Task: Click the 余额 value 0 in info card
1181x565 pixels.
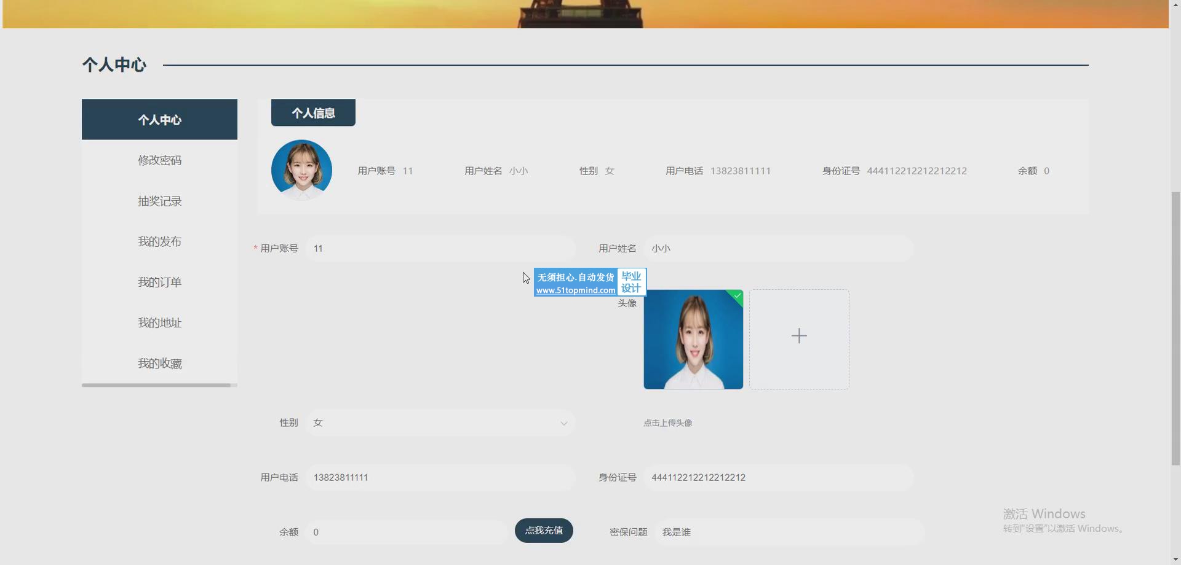Action: tap(1046, 171)
